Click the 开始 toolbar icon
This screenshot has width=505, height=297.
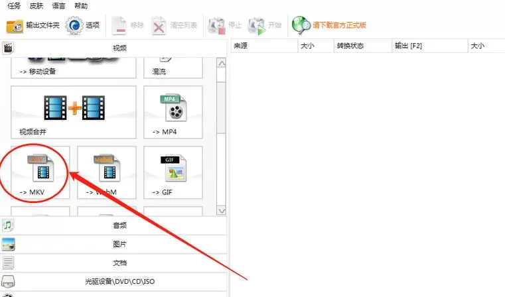[x=257, y=25]
